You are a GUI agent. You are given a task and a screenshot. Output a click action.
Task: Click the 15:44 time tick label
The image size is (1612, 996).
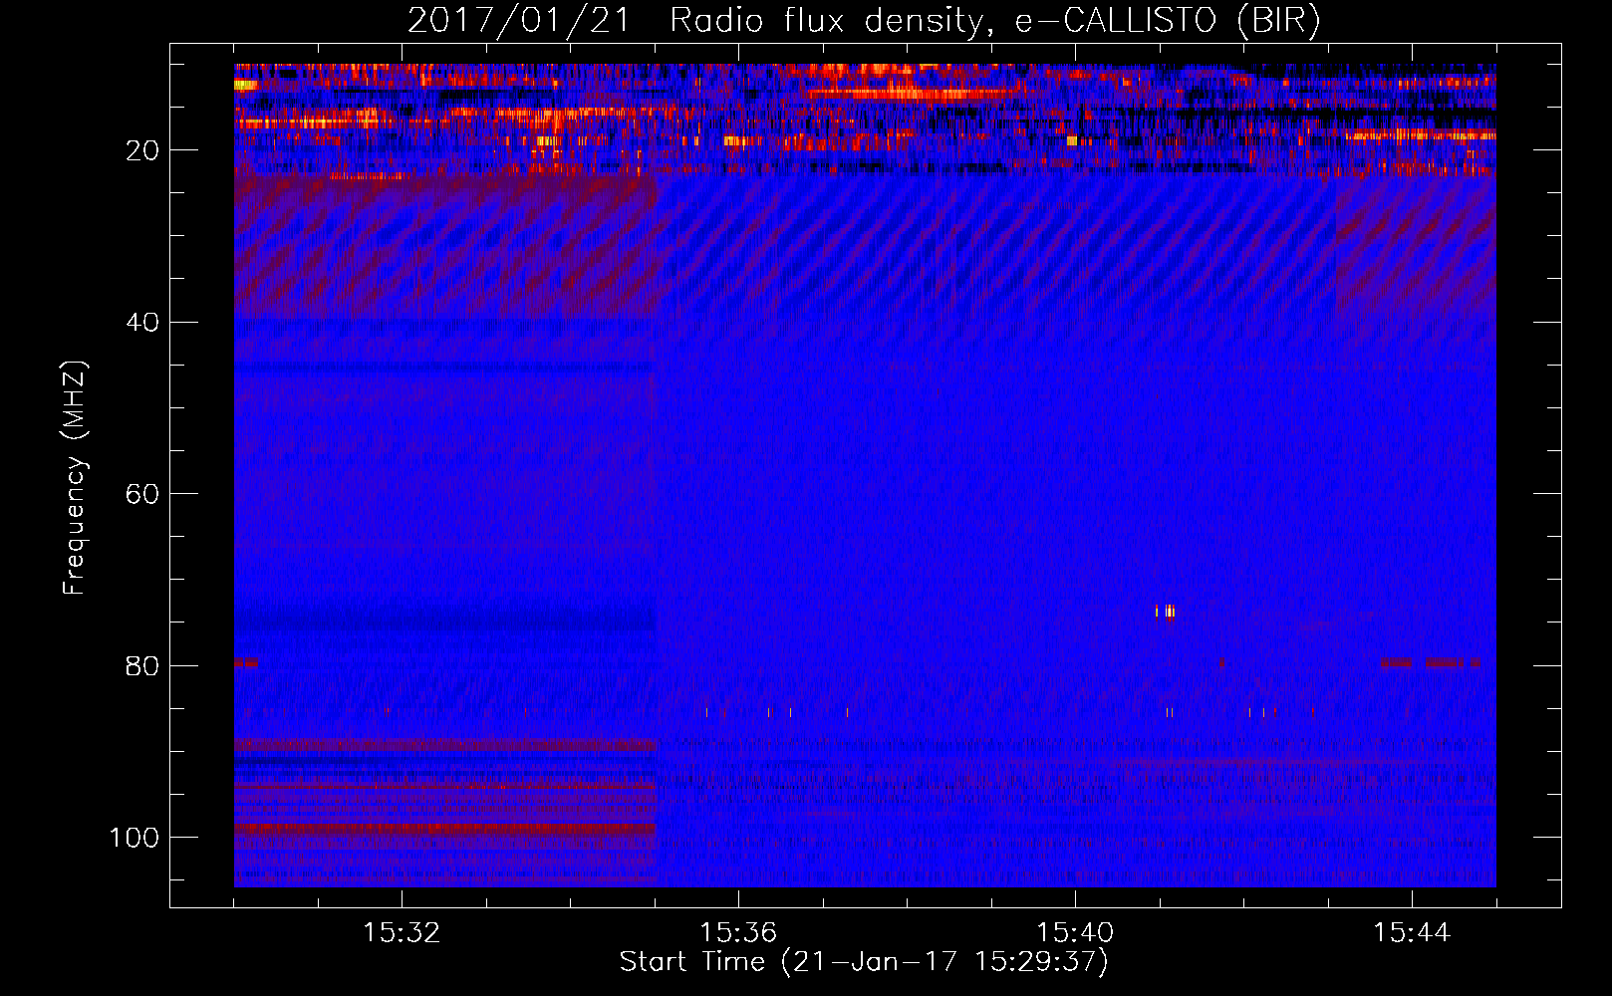(x=1412, y=933)
